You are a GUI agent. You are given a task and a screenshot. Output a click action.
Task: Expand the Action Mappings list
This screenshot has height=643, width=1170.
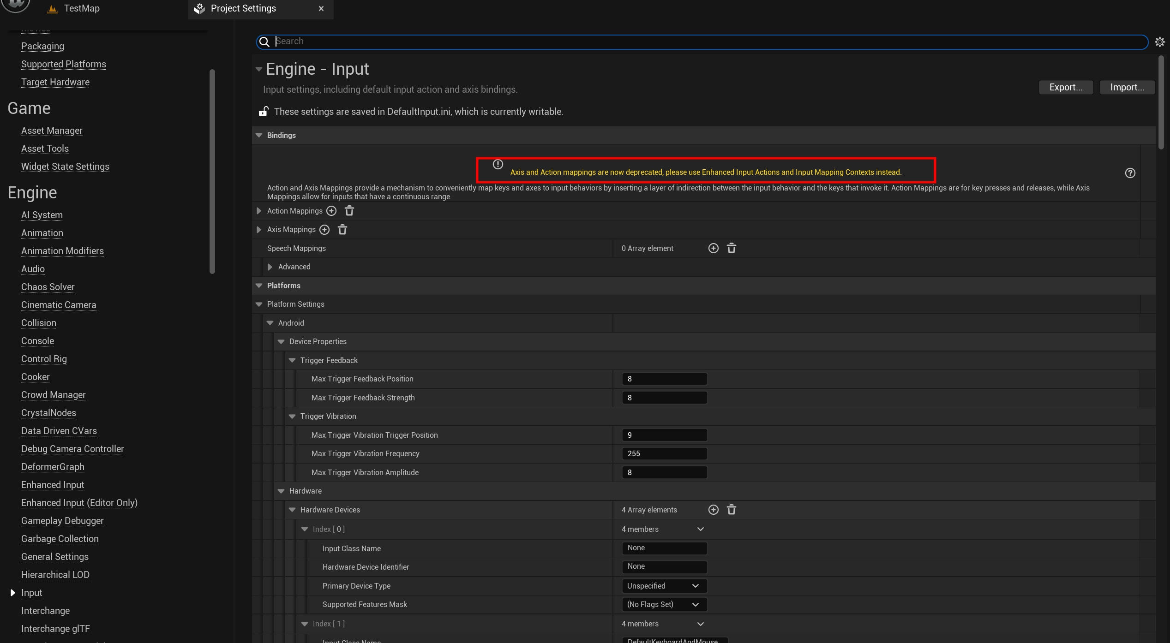[259, 211]
